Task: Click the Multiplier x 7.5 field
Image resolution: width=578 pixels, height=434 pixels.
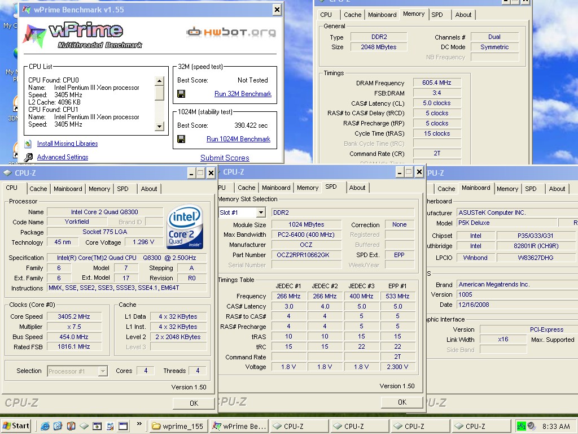Action: pyautogui.click(x=74, y=327)
